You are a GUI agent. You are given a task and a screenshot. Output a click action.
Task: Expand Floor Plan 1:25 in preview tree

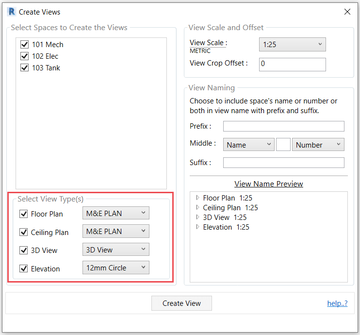197,198
